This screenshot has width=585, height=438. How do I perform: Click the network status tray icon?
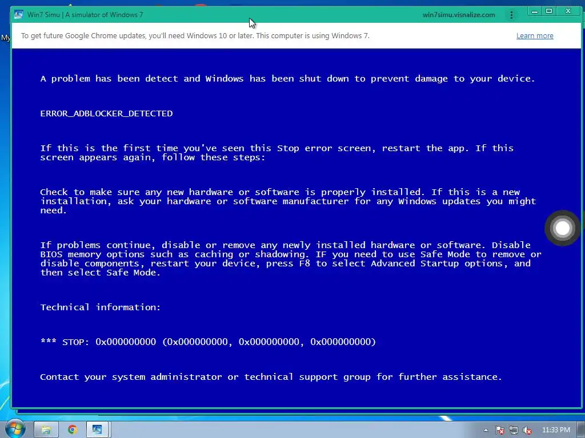pos(514,430)
